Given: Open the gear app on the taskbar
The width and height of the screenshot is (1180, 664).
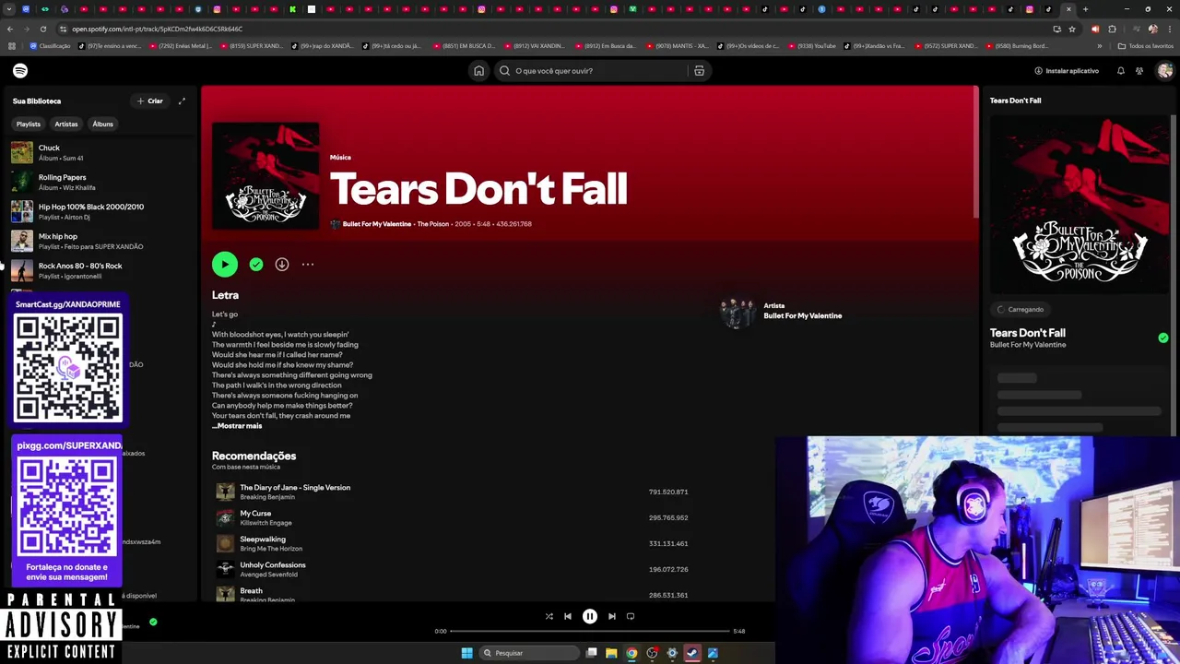Looking at the screenshot, I should coord(672,653).
